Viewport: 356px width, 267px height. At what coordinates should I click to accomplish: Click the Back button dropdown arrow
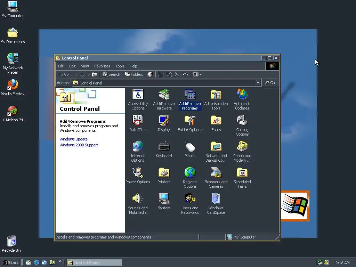(76, 74)
